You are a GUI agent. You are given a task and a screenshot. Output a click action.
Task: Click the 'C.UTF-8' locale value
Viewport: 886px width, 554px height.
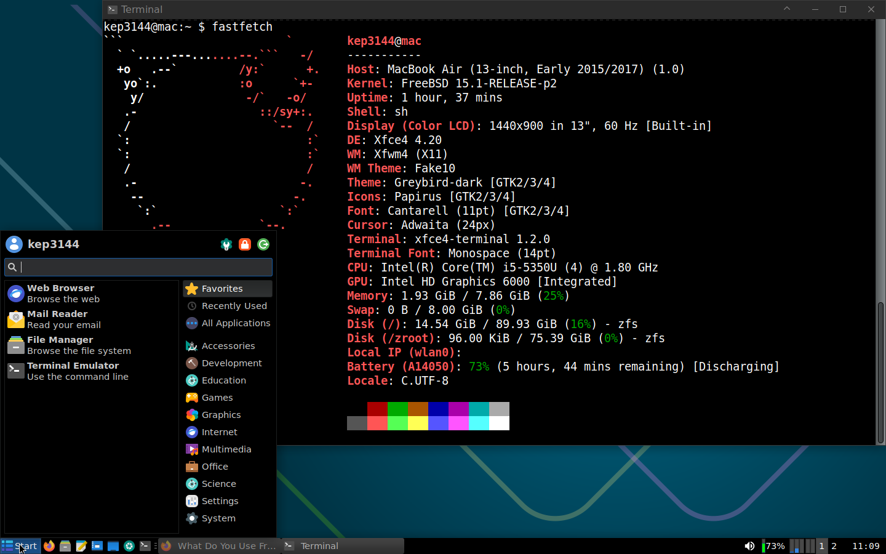tap(425, 381)
